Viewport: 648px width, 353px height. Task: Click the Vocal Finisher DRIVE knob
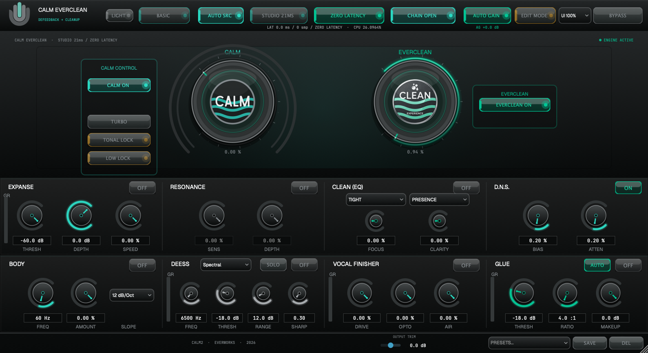(x=361, y=293)
